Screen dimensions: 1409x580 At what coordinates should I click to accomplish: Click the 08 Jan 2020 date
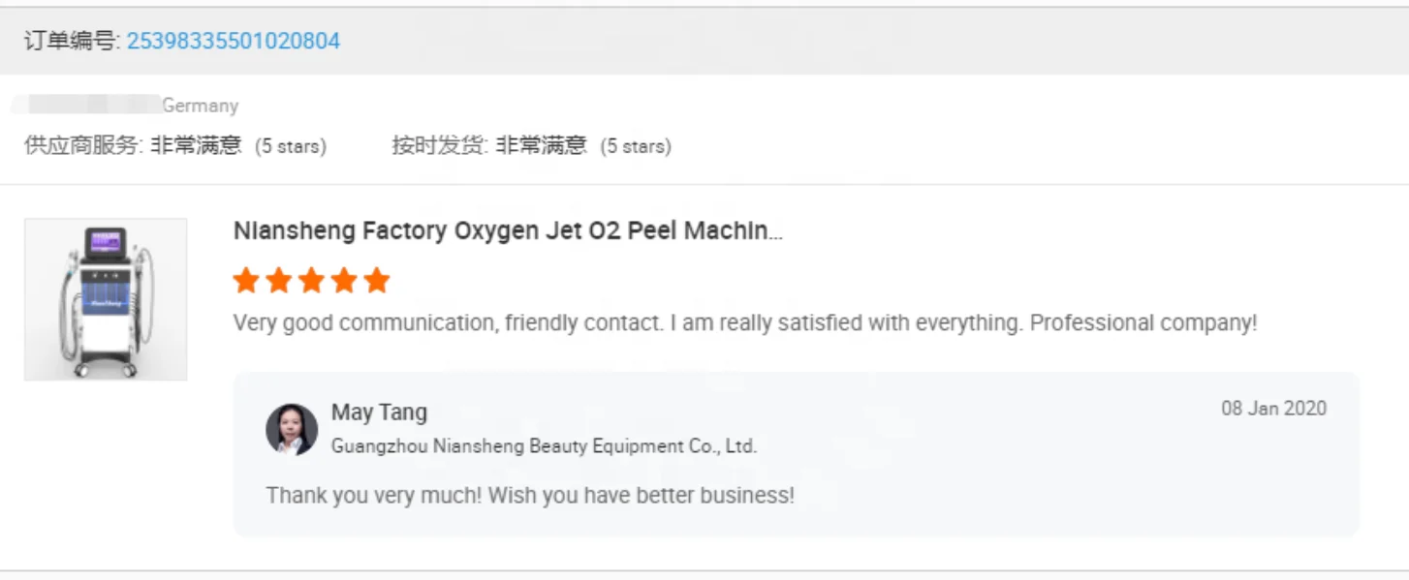coord(1273,409)
